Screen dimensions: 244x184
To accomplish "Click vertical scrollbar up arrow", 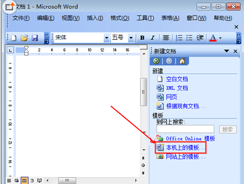I will pos(144,54).
